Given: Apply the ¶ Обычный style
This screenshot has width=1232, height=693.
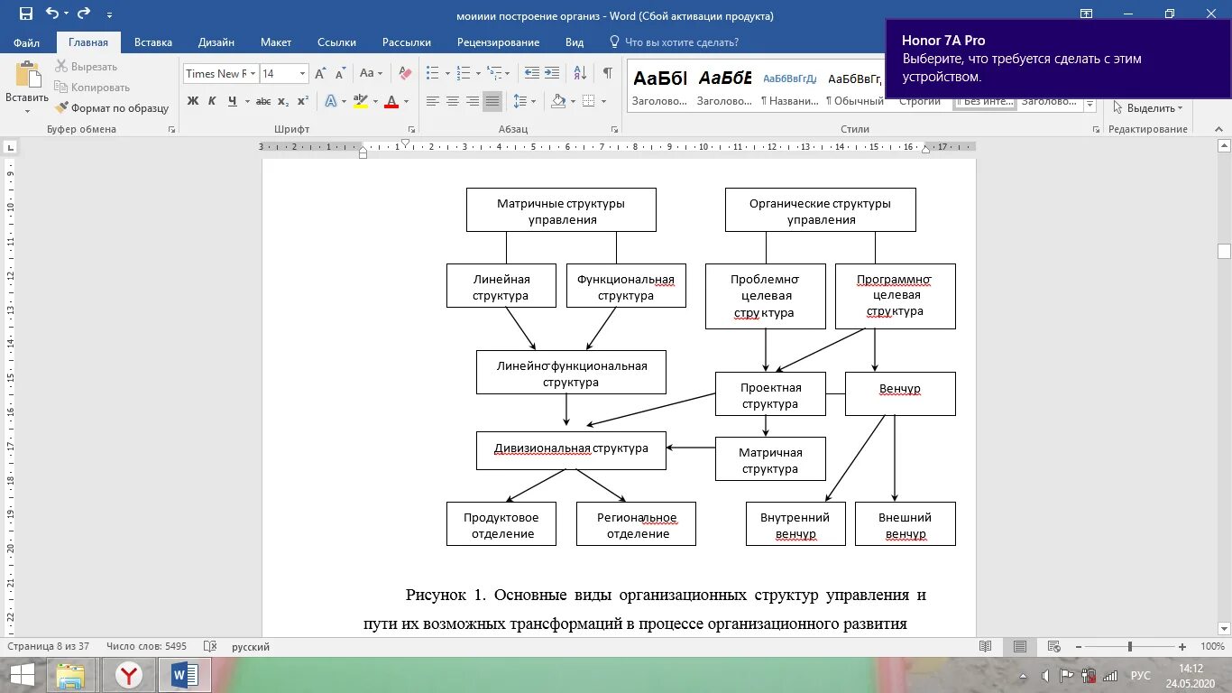Looking at the screenshot, I should [x=854, y=86].
